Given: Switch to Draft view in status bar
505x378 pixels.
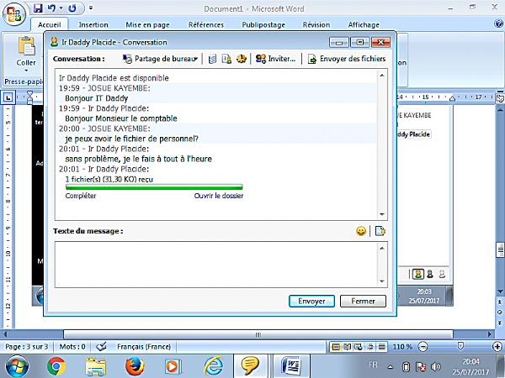Looking at the screenshot, I should (x=382, y=347).
